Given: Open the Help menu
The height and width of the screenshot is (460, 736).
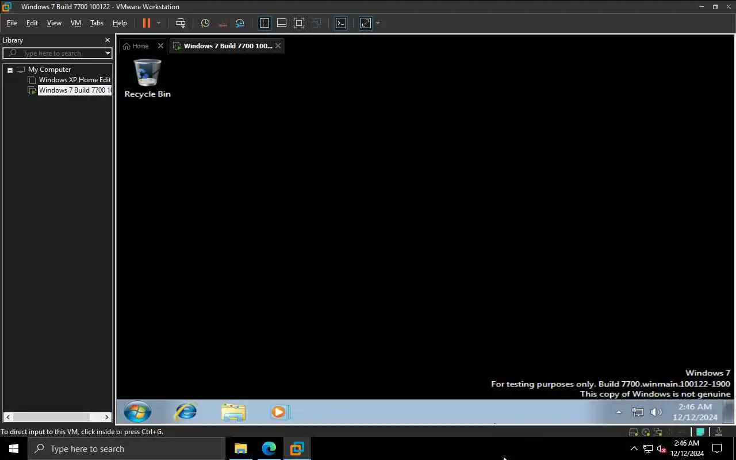Looking at the screenshot, I should pyautogui.click(x=120, y=23).
